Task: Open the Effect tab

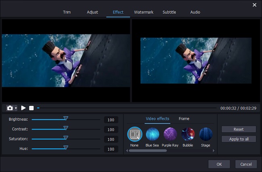Action: [118, 12]
